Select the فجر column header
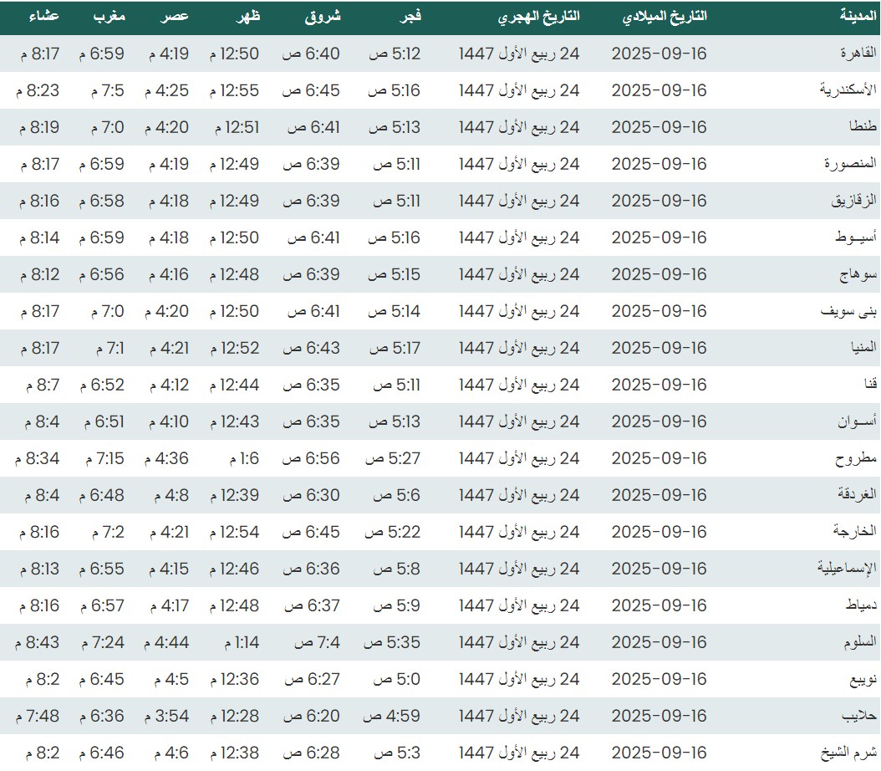 tap(407, 17)
